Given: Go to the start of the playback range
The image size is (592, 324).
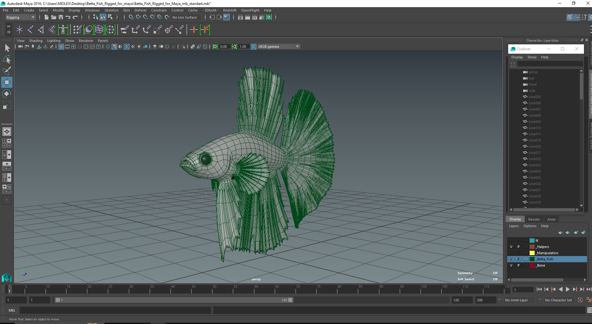Looking at the screenshot, I should pyautogui.click(x=539, y=289).
